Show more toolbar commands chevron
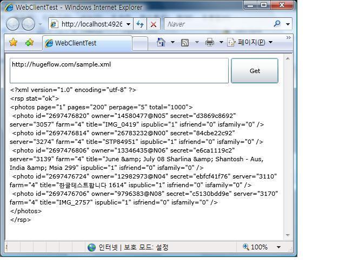 [288, 37]
